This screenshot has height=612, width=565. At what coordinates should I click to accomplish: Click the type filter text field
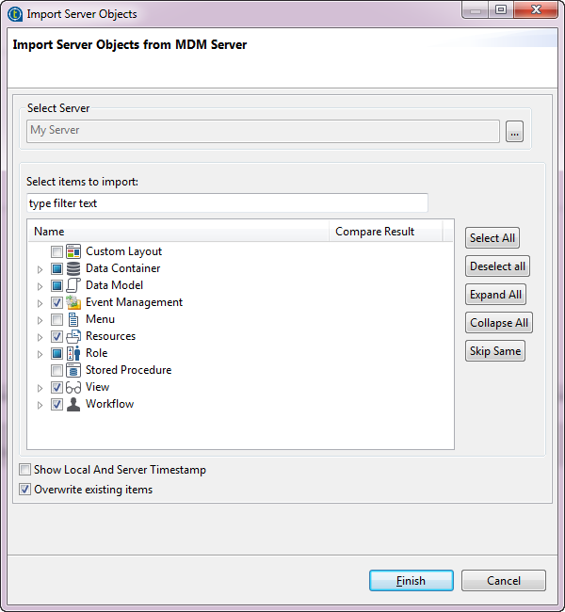point(227,203)
